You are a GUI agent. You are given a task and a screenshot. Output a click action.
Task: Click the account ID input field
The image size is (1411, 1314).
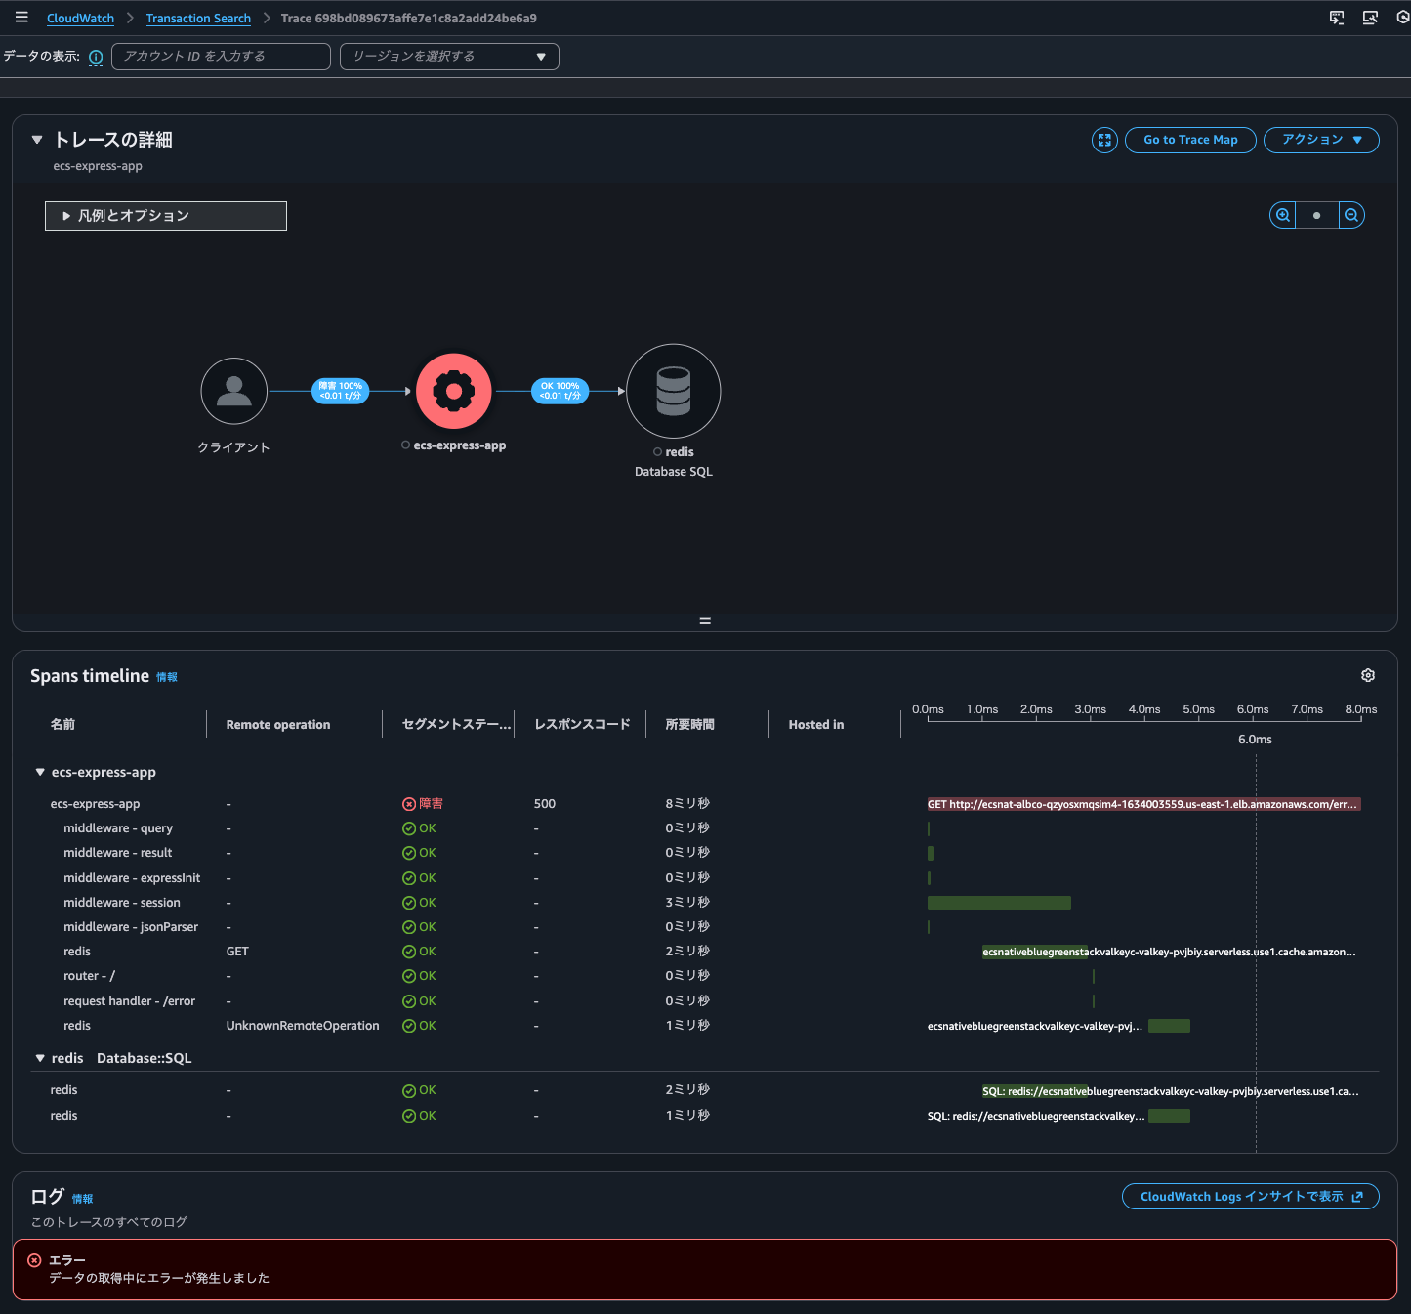click(x=221, y=57)
